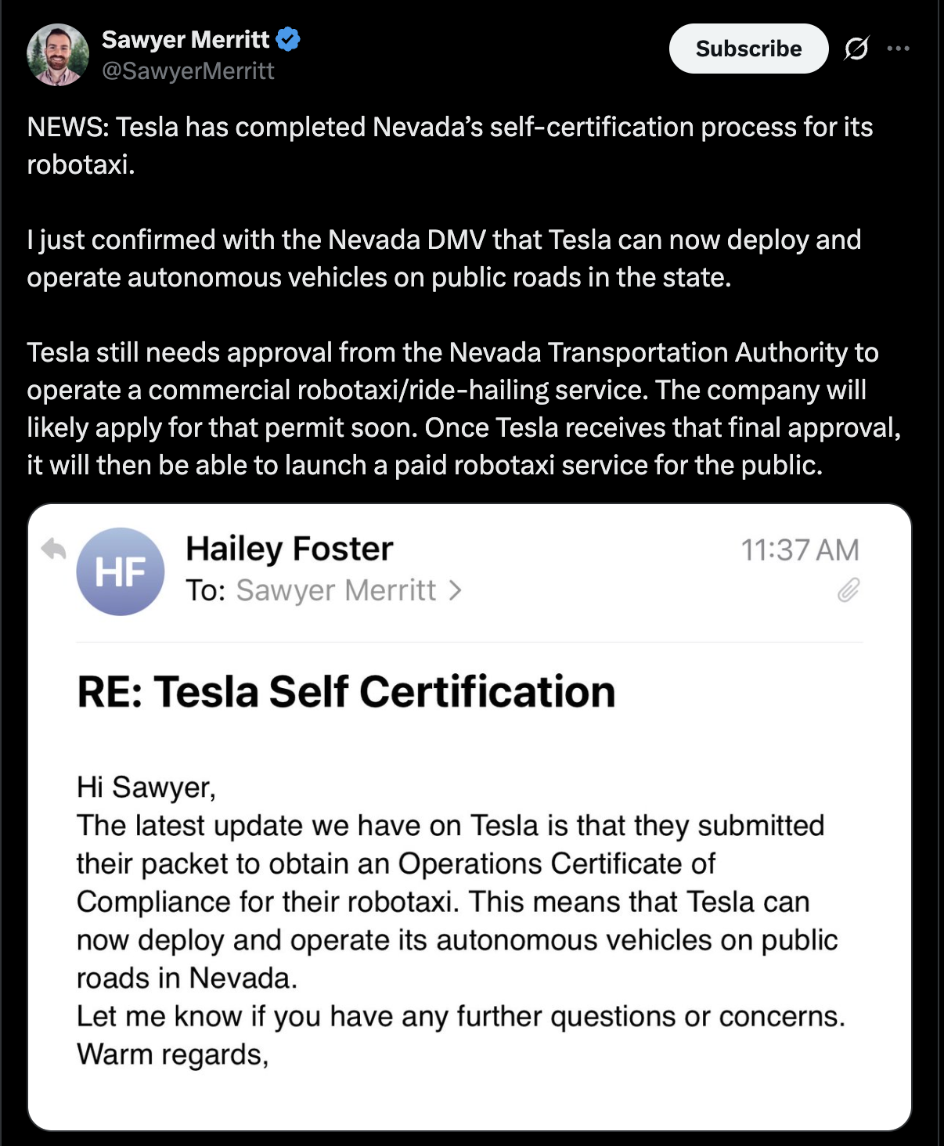Expand recipient details with the chevron
Image resolution: width=944 pixels, height=1146 pixels.
(x=456, y=590)
